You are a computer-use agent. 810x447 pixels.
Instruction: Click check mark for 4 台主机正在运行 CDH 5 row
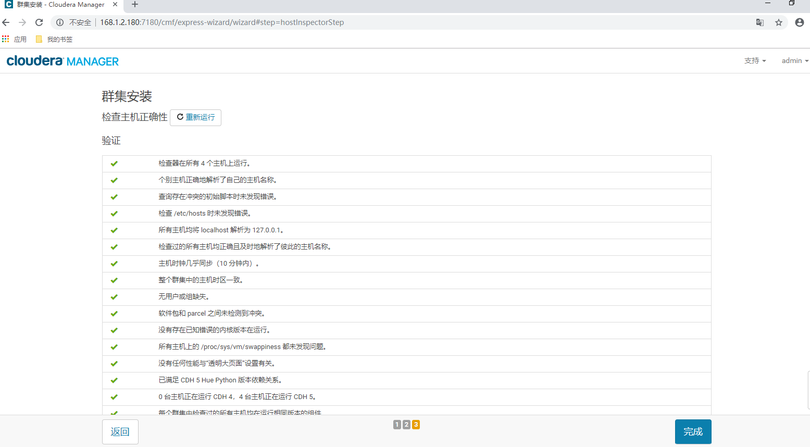tap(114, 397)
